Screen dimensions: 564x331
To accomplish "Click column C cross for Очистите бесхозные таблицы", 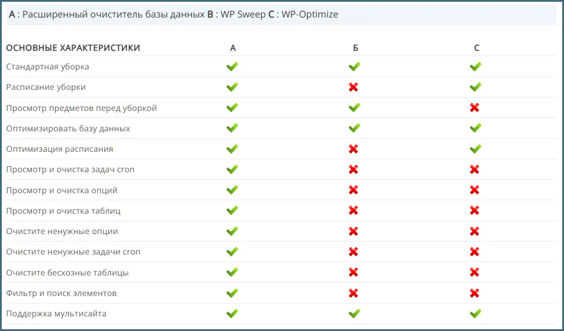I will coord(474,273).
